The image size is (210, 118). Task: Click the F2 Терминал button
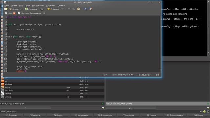point(12,115)
